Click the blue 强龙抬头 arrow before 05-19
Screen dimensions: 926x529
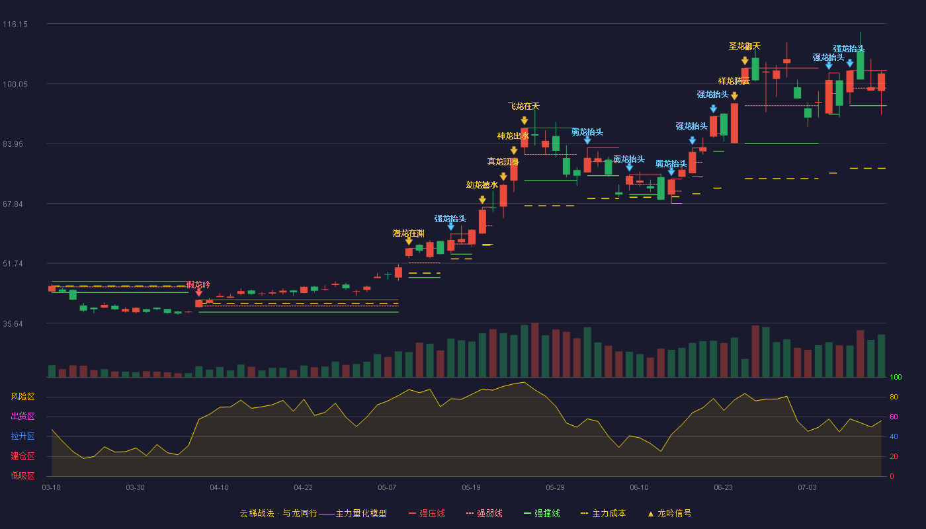click(x=451, y=227)
